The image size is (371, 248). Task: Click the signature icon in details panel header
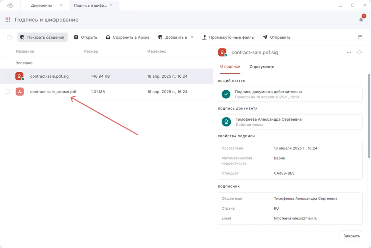pyautogui.click(x=222, y=52)
